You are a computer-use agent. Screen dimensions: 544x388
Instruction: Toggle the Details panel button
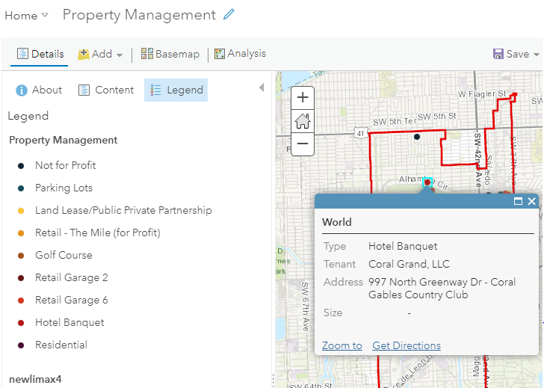coord(40,54)
